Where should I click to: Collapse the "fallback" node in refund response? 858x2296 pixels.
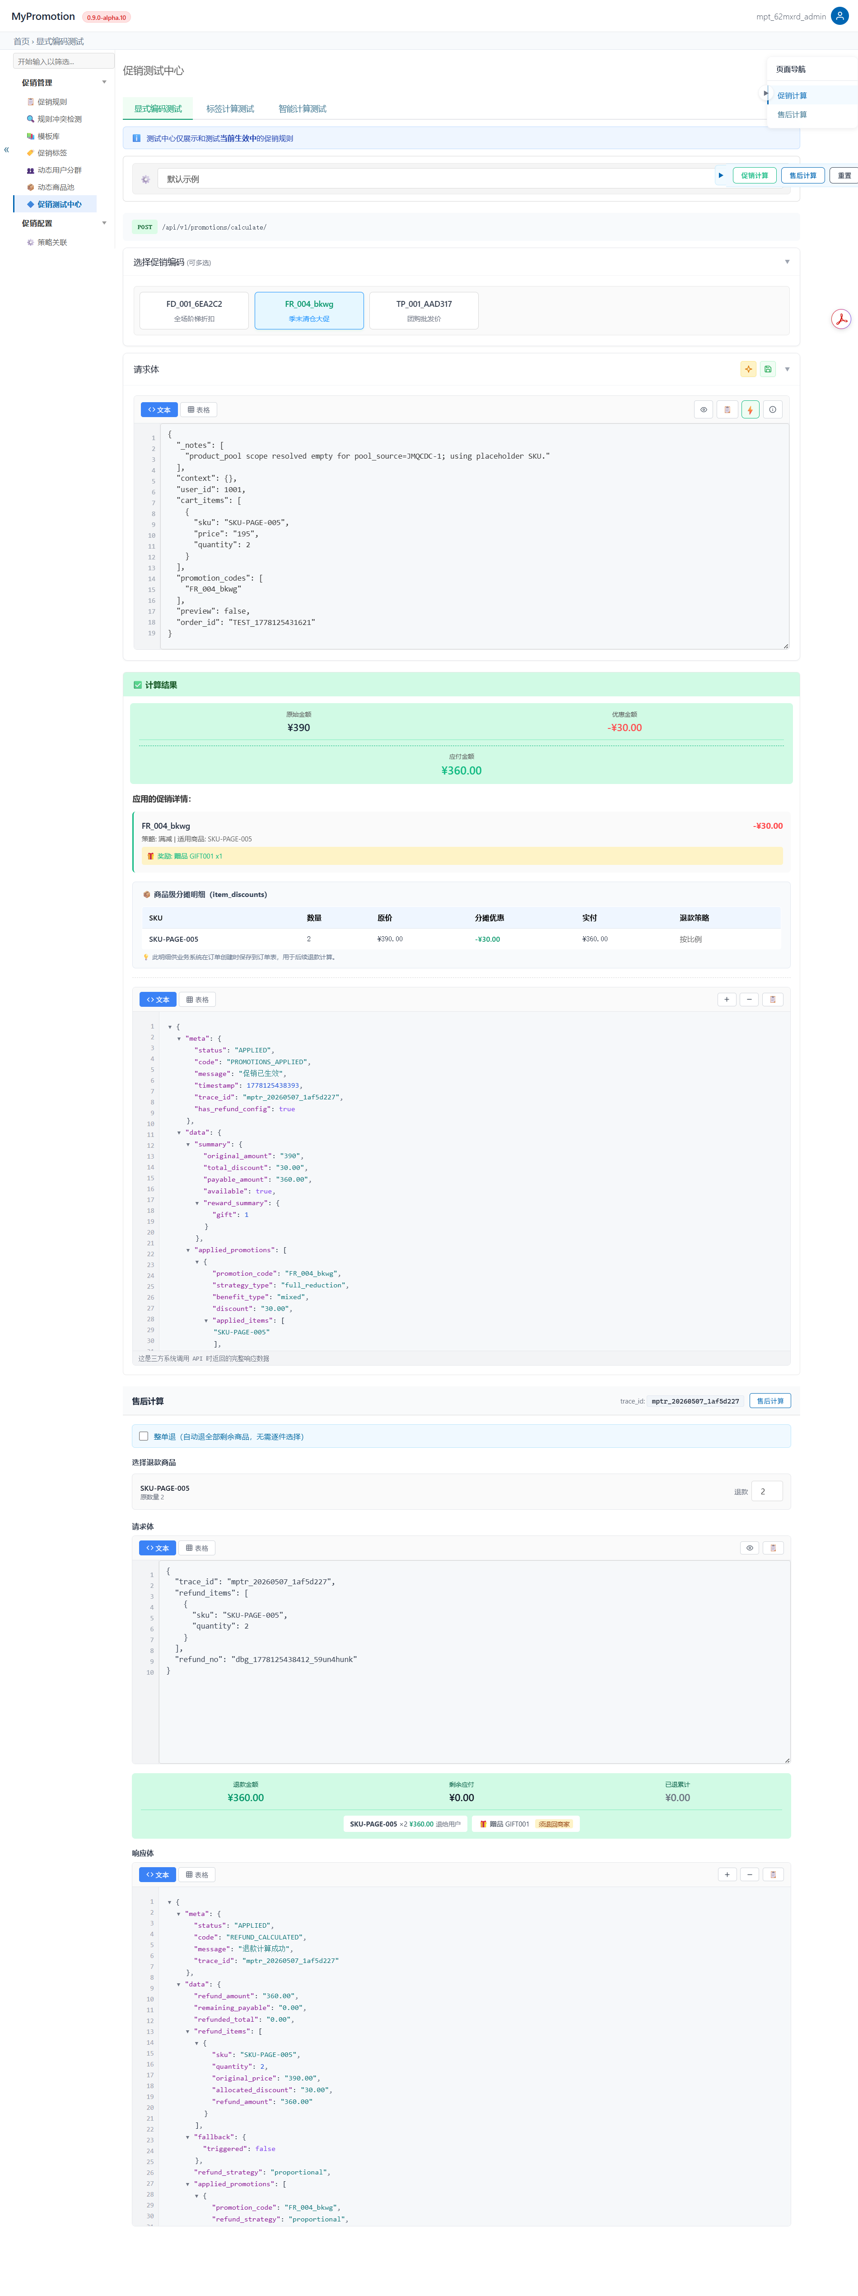tap(187, 2136)
